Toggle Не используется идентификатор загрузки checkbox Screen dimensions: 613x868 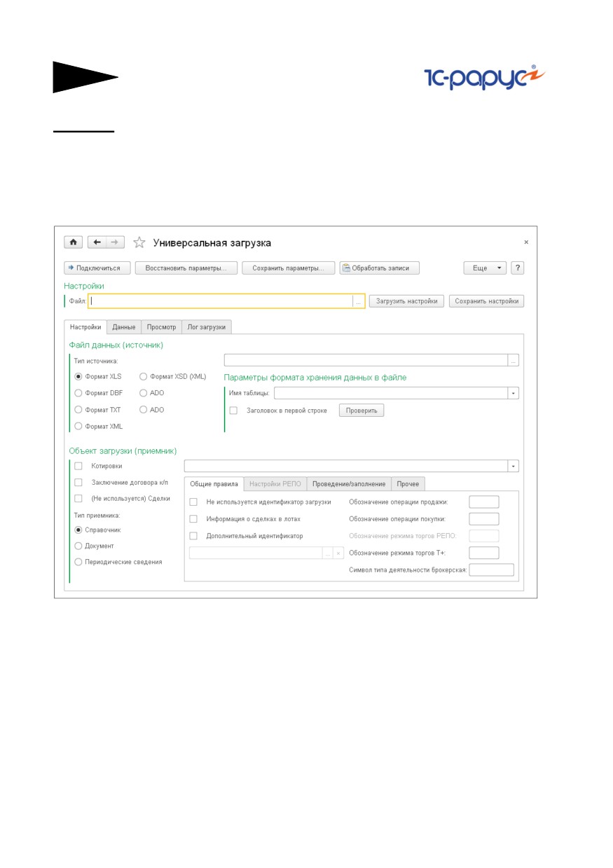[x=193, y=502]
